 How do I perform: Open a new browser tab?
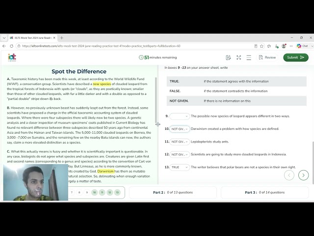click(x=62, y=38)
